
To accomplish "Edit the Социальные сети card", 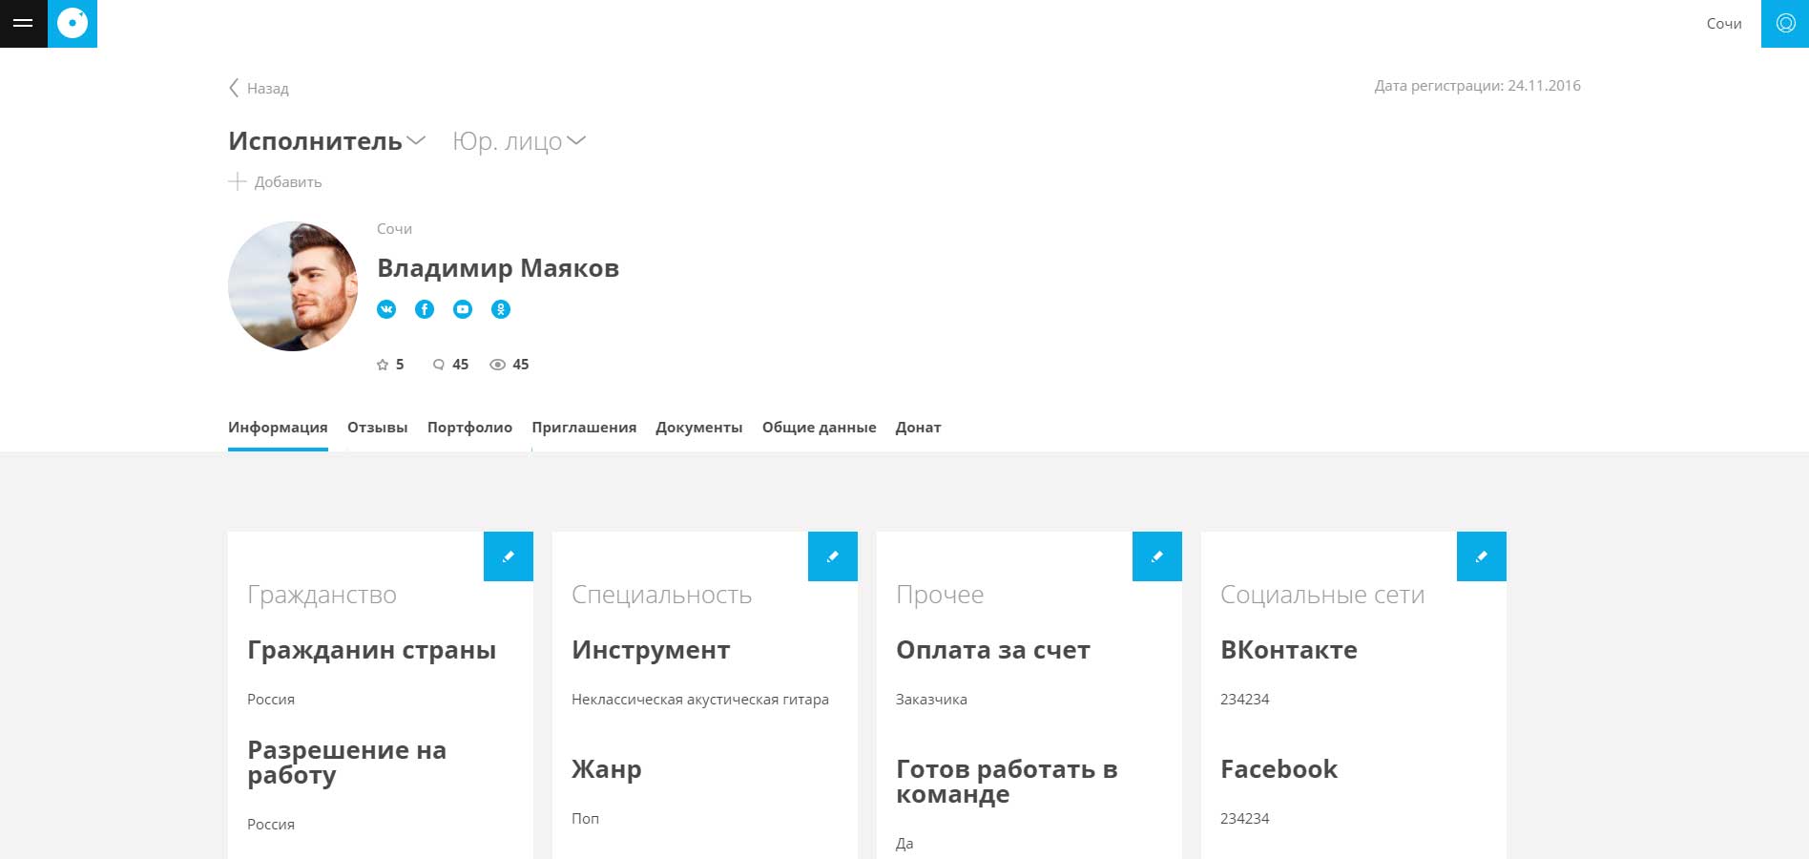I will pyautogui.click(x=1482, y=556).
